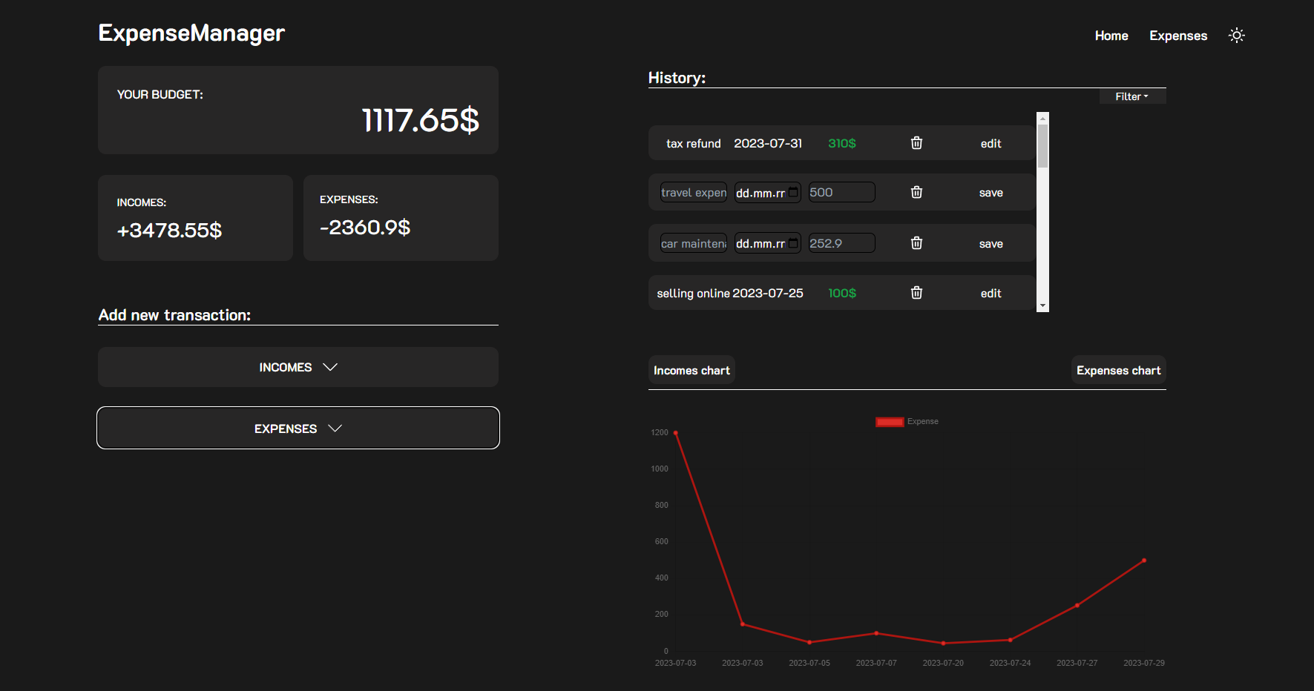Screen dimensions: 1314x691
Task: Open calendar picker in travel expenses row
Action: coord(793,192)
